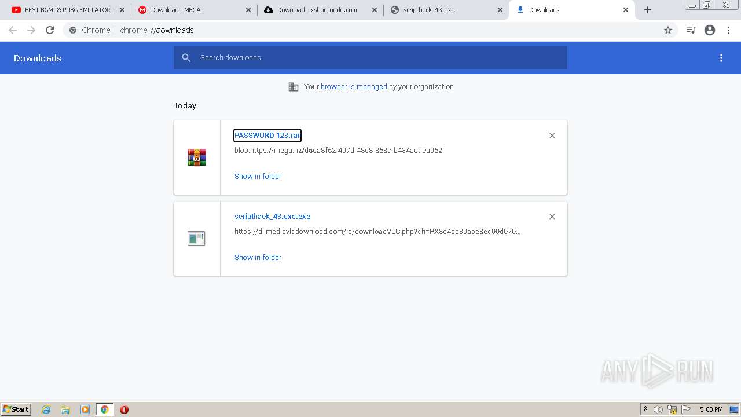
Task: Go back to previous page
Action: pyautogui.click(x=13, y=30)
